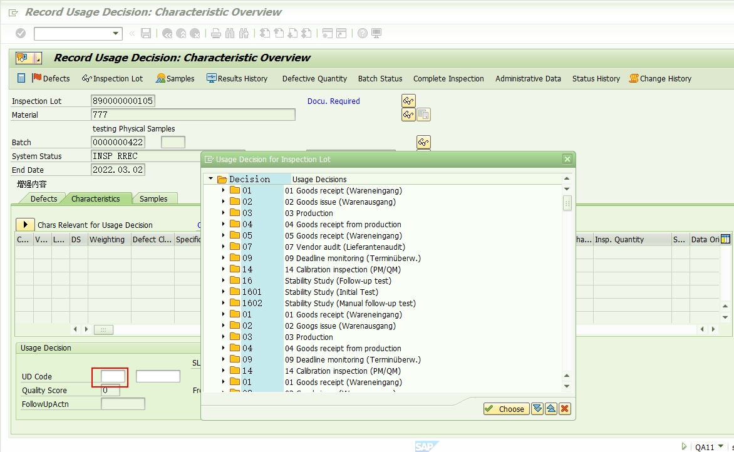Image resolution: width=734 pixels, height=452 pixels.
Task: Click the Print icon
Action: point(215,33)
